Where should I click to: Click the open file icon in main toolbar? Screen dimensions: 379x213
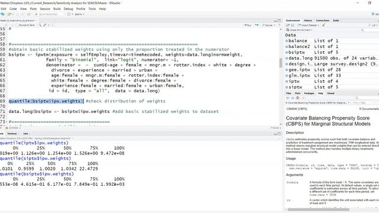pyautogui.click(x=9, y=14)
